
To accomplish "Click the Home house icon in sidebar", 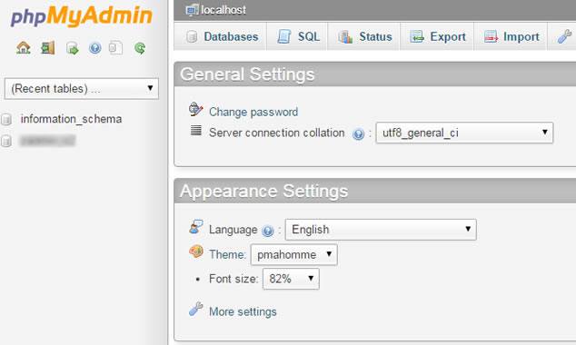I will click(23, 48).
